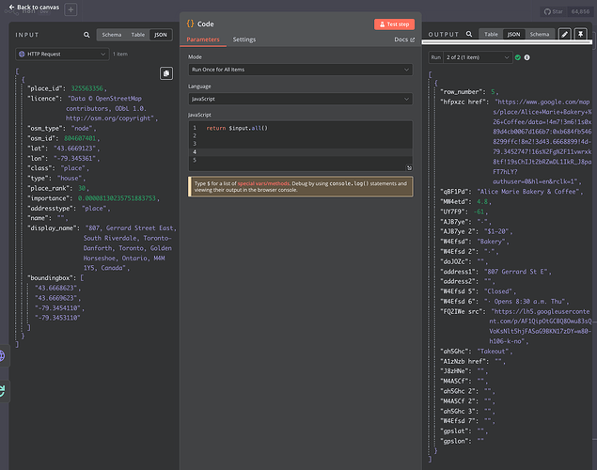This screenshot has height=470, width=597.
Task: Click "Closed" value in output JSON
Action: [498, 291]
